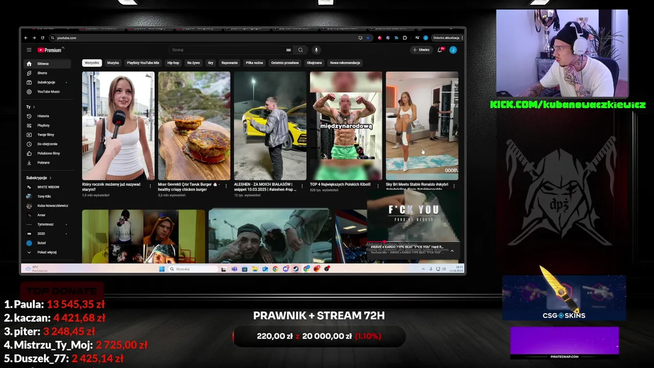This screenshot has height=368, width=654.
Task: Open the ALESHEN yellow car short thumbnail
Action: click(x=270, y=126)
